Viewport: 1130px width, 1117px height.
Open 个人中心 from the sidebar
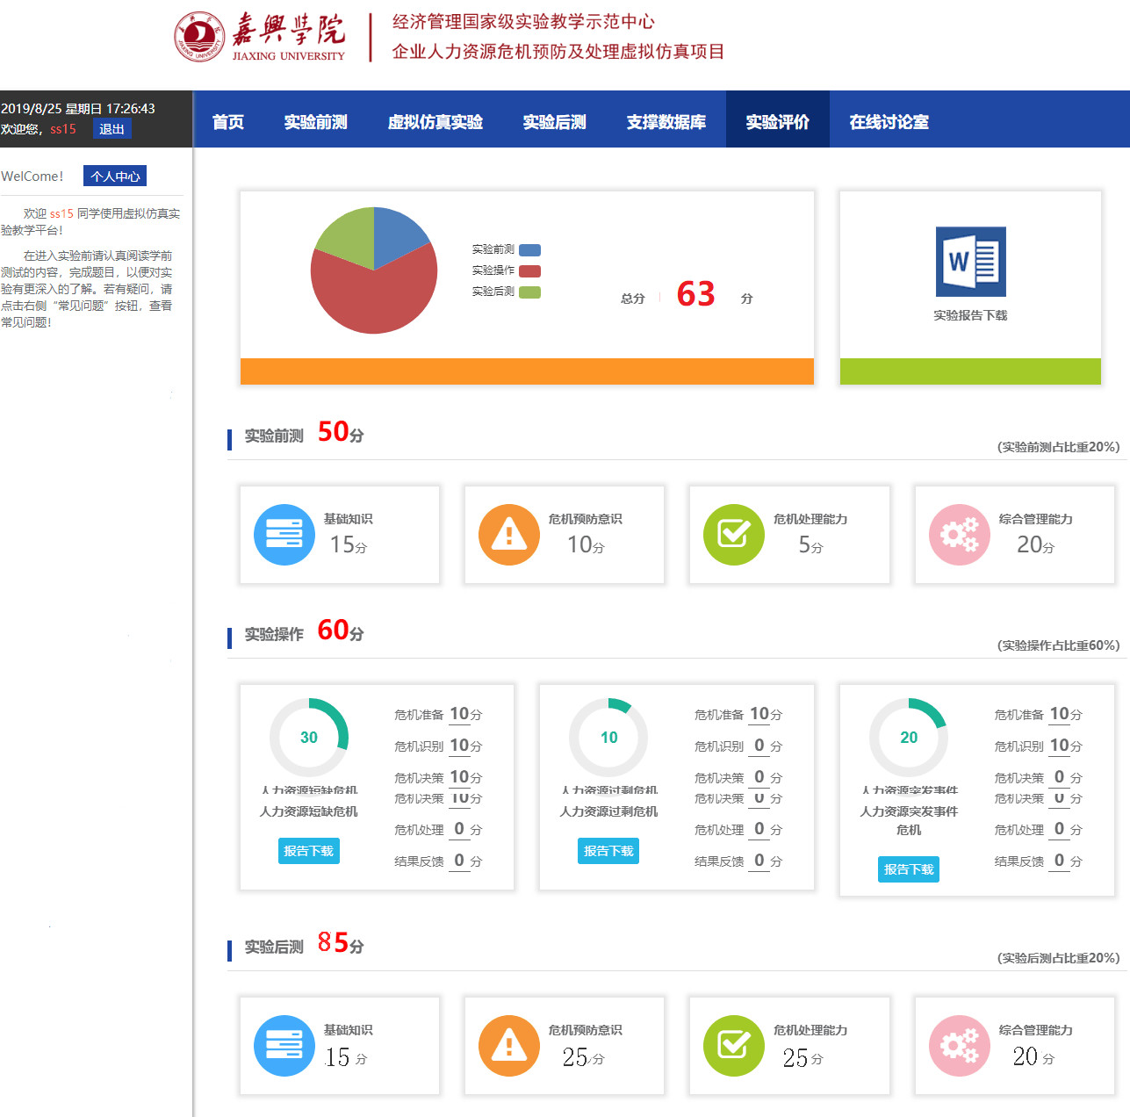[115, 177]
